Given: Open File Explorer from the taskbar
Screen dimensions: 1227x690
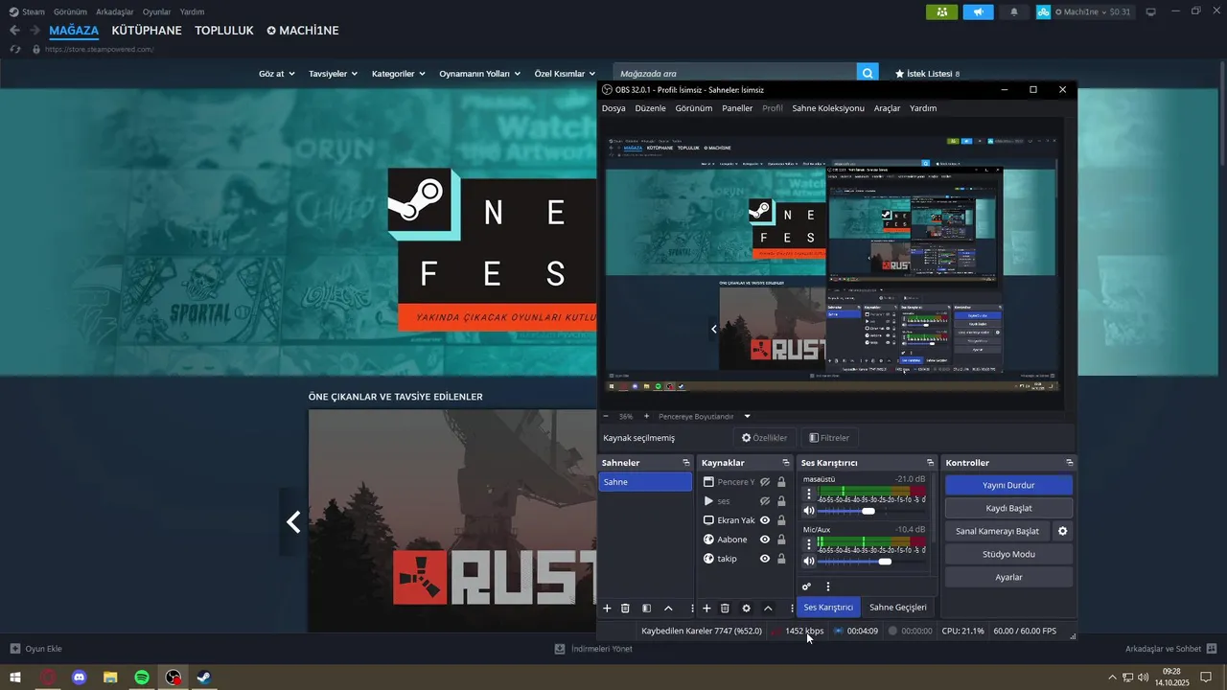Looking at the screenshot, I should point(110,678).
